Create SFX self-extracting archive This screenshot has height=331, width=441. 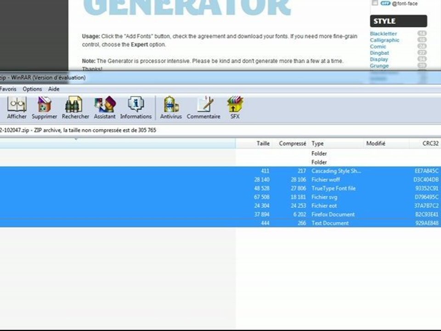[235, 108]
